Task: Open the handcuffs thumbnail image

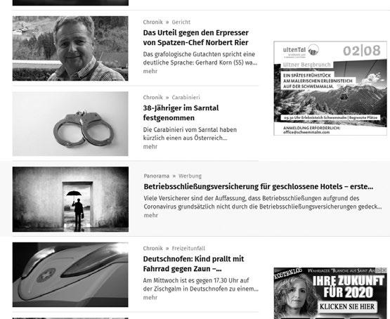Action: pos(70,124)
